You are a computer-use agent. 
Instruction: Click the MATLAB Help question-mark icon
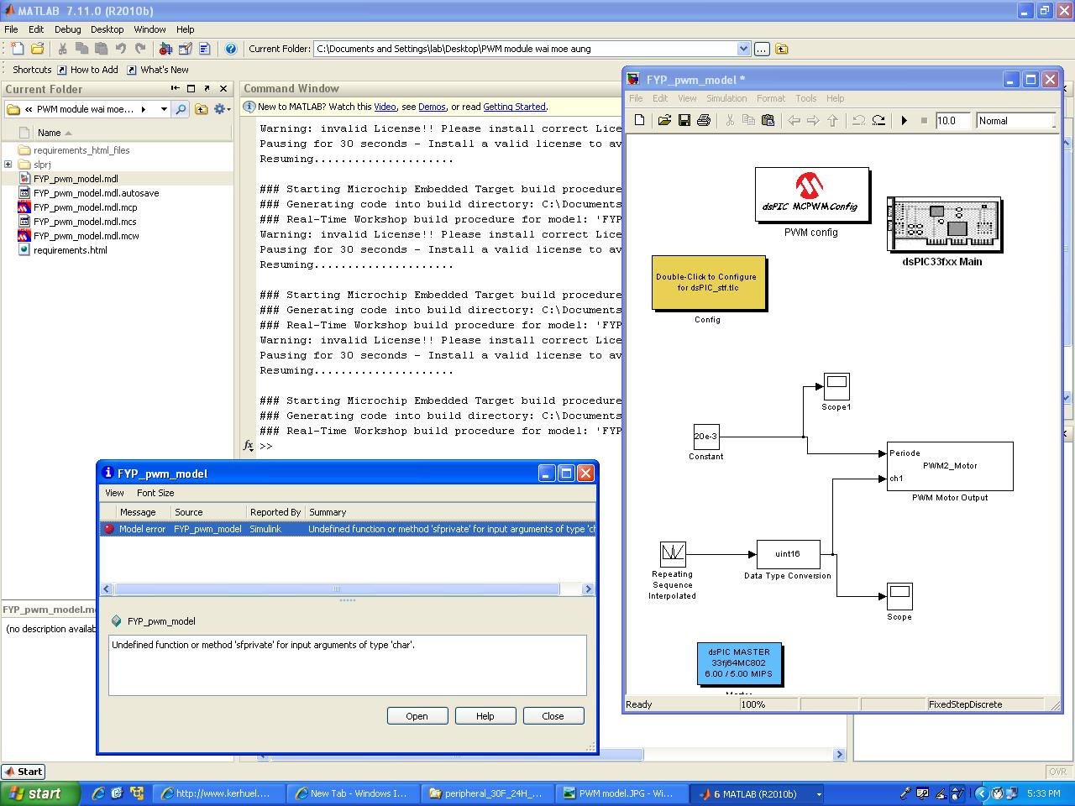pyautogui.click(x=231, y=49)
